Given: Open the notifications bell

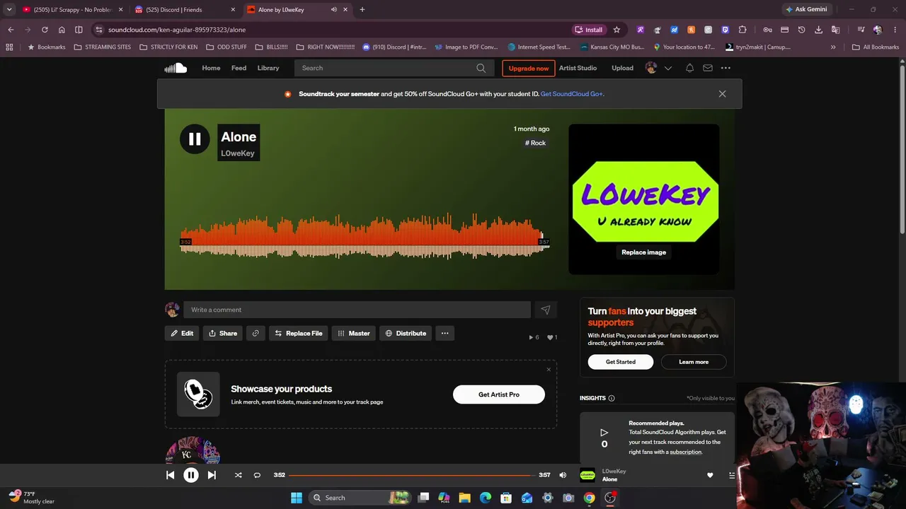Looking at the screenshot, I should tap(689, 68).
